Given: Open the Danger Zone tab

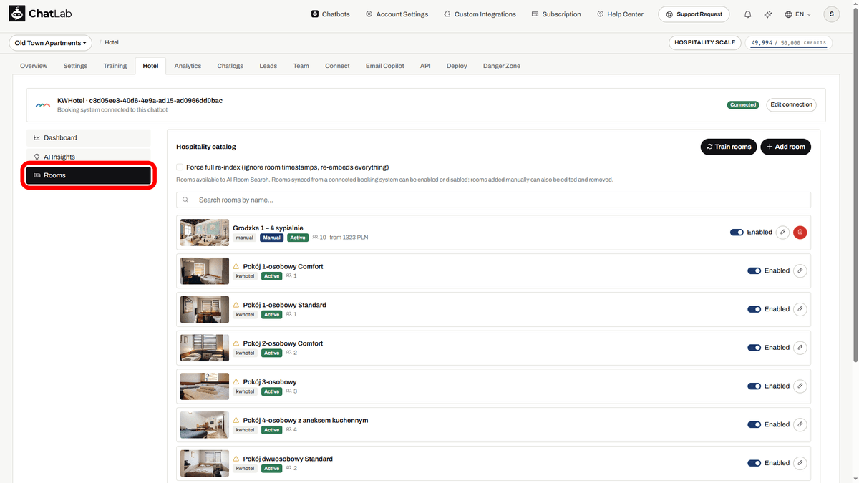Looking at the screenshot, I should [x=502, y=66].
